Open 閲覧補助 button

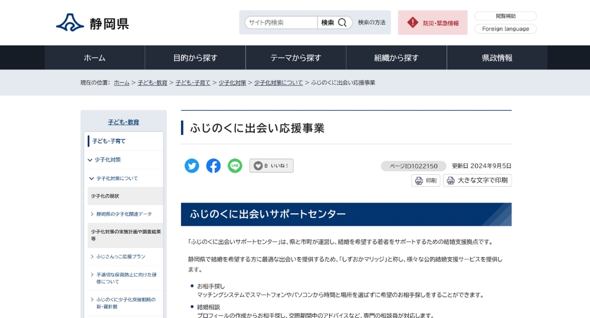506,16
